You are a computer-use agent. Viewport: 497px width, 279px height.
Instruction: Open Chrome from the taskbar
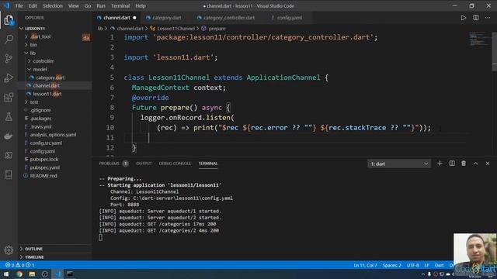coord(19,274)
